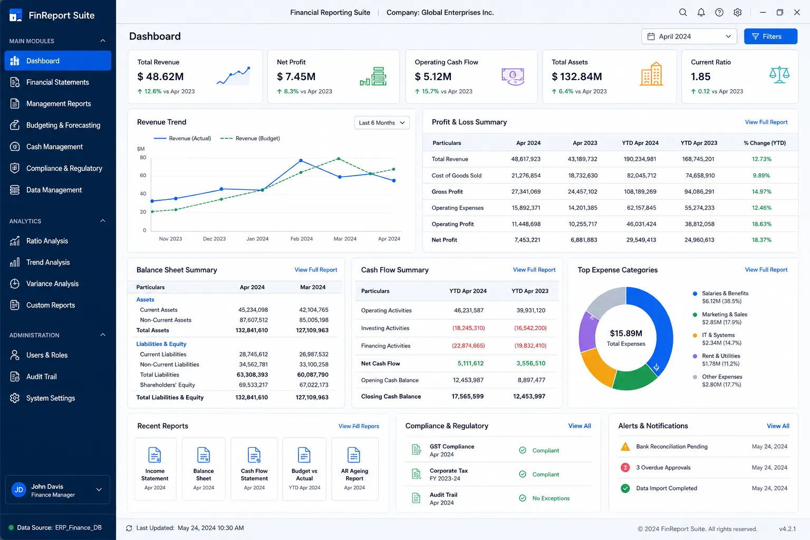Click the GST Compliance document icon
Viewport: 810px width, 540px height.
coord(417,450)
